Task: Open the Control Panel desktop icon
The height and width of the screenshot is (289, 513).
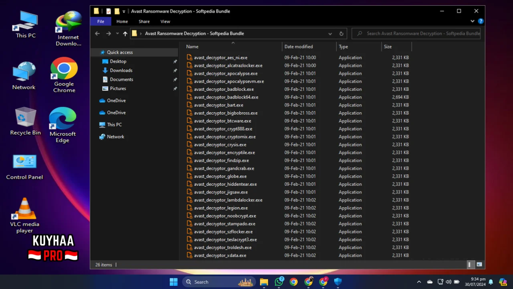Action: click(x=24, y=166)
